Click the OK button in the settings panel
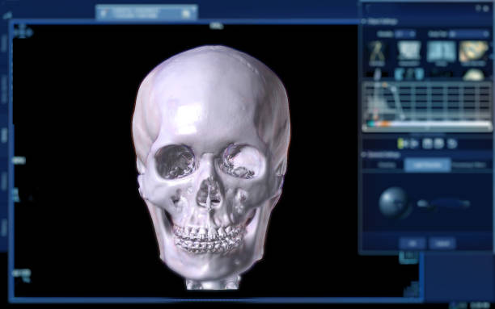 point(412,244)
